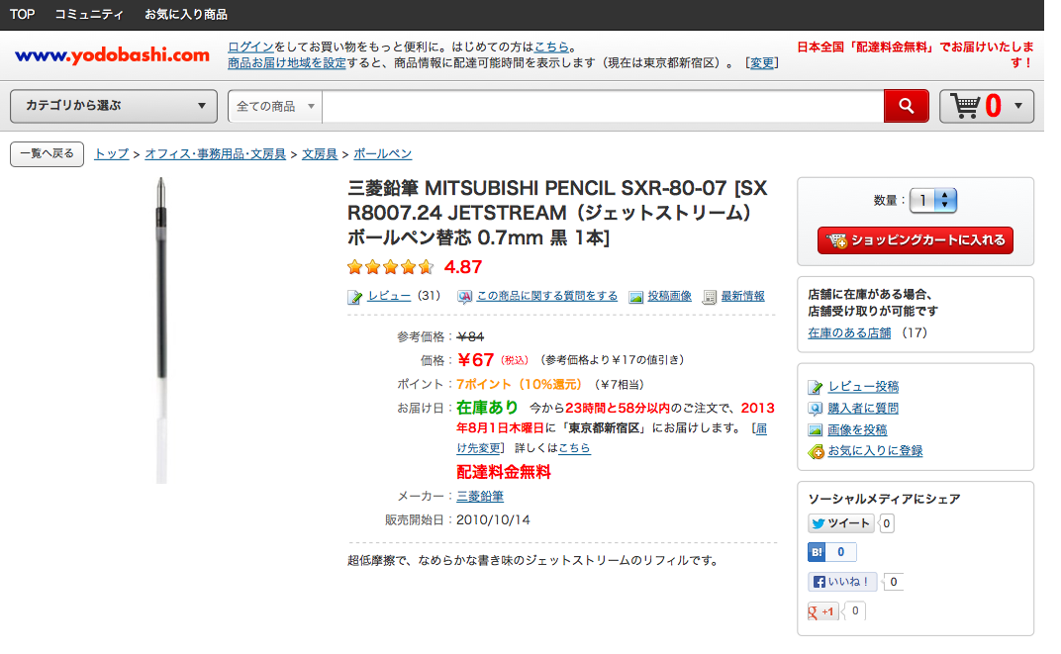The width and height of the screenshot is (1061, 654).
Task: Open コミュニティ in the top bar
Action: pos(89,14)
